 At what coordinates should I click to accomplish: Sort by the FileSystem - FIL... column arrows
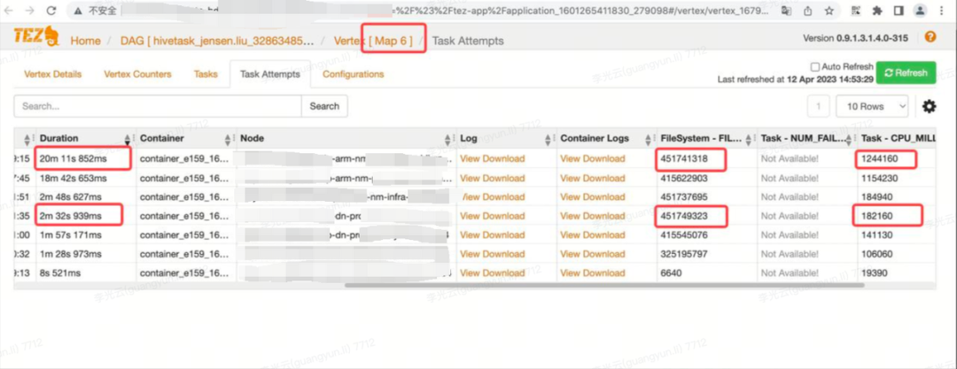pos(748,139)
